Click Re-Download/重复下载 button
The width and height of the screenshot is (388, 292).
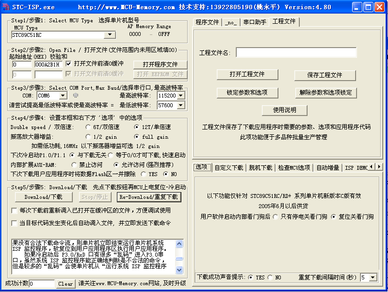149,197
